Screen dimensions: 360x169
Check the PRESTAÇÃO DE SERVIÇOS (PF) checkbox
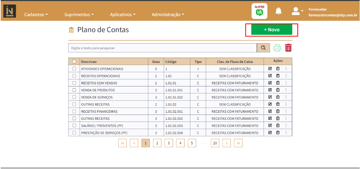pyautogui.click(x=74, y=133)
